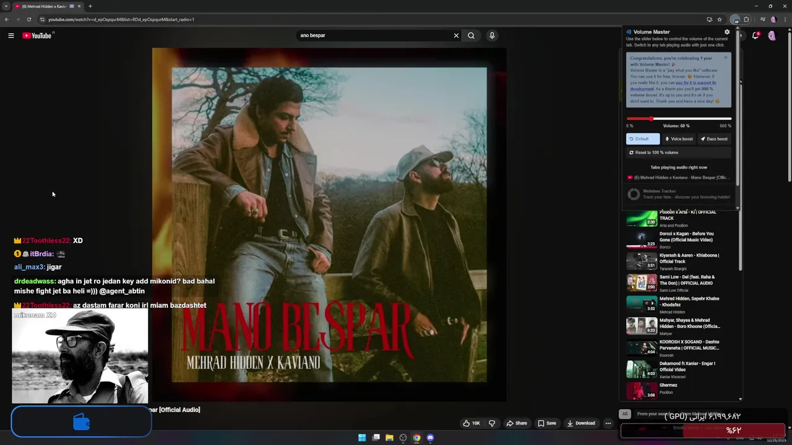Switch to the Mehrad Hidden x Kaviano audio tab entry
The height and width of the screenshot is (445, 792).
[679, 177]
